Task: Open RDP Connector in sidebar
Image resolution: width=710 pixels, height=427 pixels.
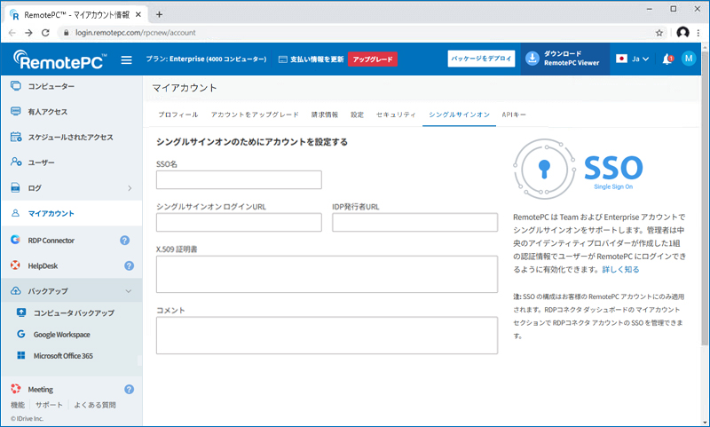Action: pyautogui.click(x=51, y=241)
